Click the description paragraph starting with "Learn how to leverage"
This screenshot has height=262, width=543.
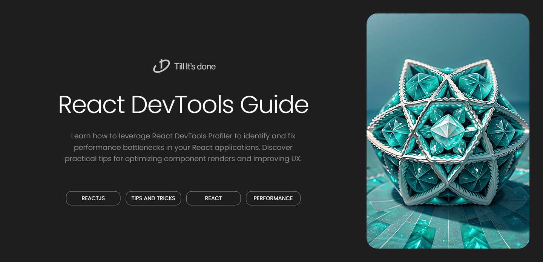tap(183, 147)
